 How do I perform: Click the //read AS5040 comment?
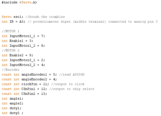(72, 74)
